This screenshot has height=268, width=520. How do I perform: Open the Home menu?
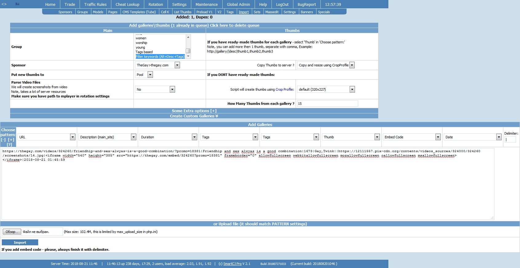[x=50, y=4]
